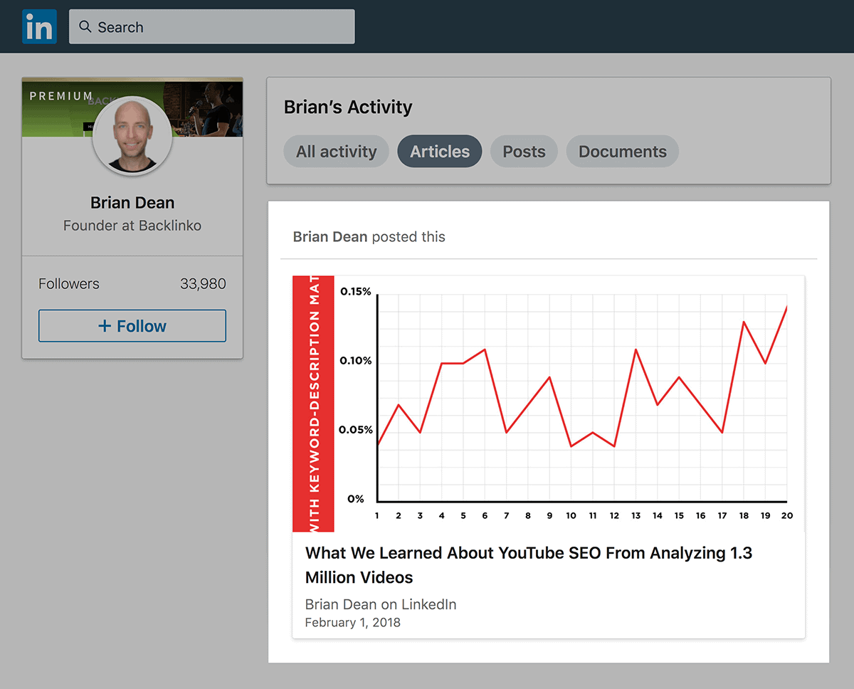Follow Brian Dean

pyautogui.click(x=132, y=325)
